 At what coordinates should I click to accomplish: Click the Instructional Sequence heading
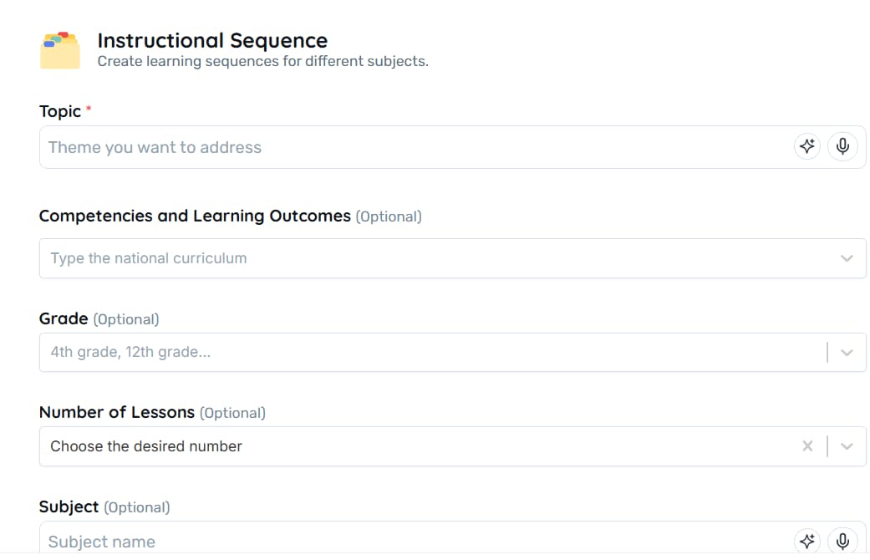(212, 40)
